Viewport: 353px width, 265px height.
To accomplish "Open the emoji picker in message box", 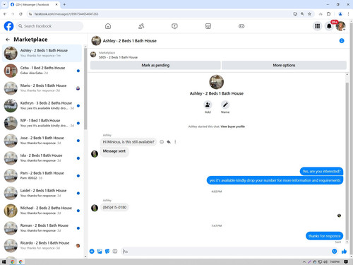I will coord(334,252).
